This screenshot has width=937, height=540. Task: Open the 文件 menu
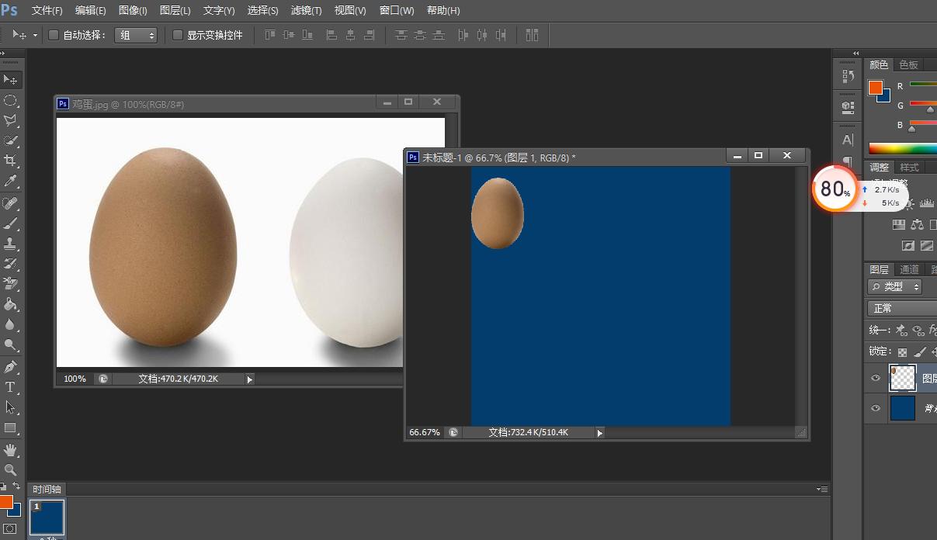pyautogui.click(x=46, y=10)
